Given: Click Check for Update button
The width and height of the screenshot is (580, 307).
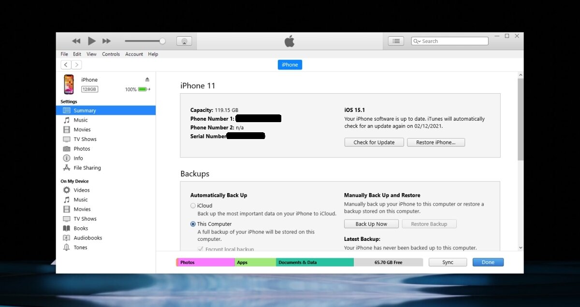Looking at the screenshot, I should (x=374, y=142).
